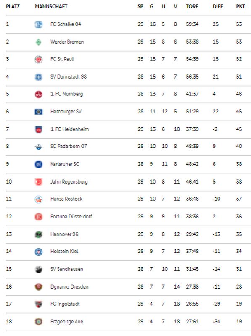Select the Holstein Kiel round crest
The image size is (251, 336).
(x=39, y=252)
